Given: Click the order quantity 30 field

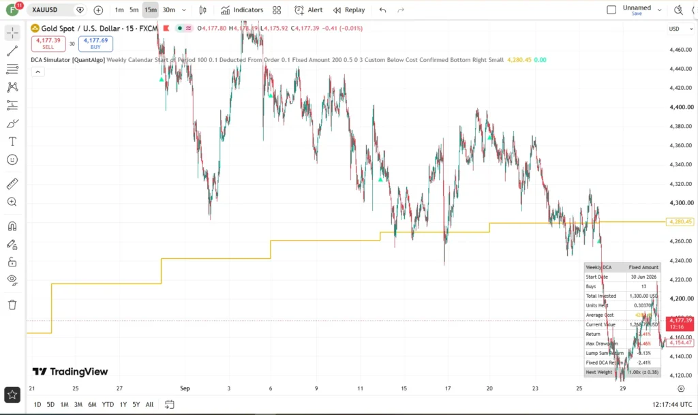Looking at the screenshot, I should (72, 44).
